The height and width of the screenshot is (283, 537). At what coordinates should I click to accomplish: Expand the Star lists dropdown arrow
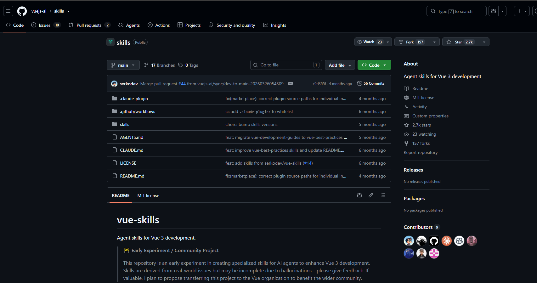coord(484,42)
